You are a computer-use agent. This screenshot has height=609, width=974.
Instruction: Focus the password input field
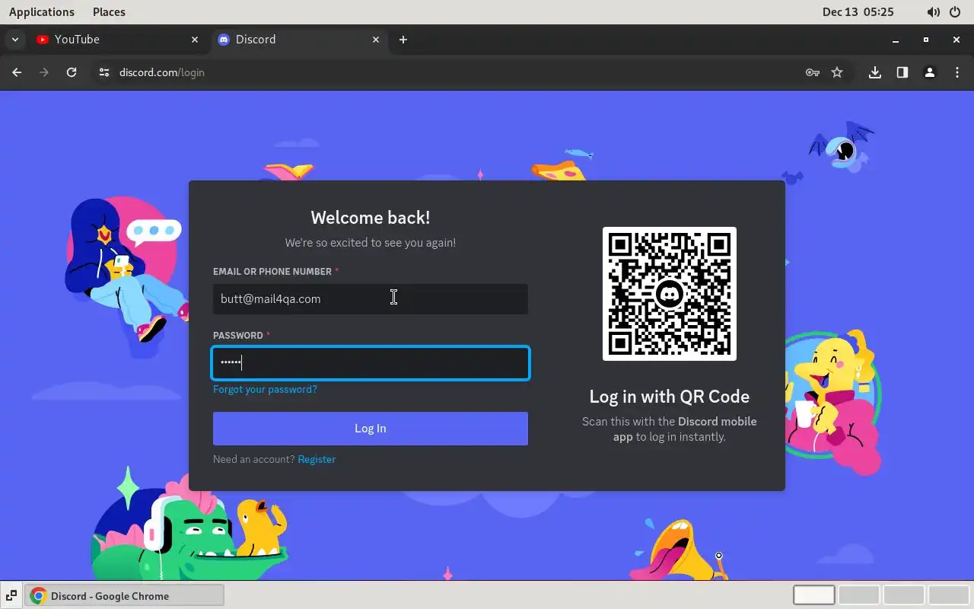coord(371,363)
